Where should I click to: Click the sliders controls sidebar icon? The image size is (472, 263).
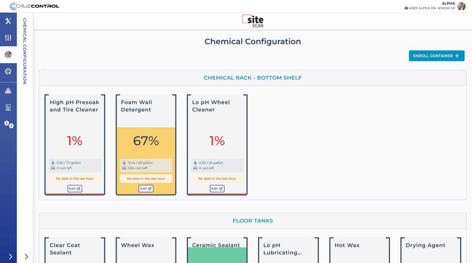(8, 38)
